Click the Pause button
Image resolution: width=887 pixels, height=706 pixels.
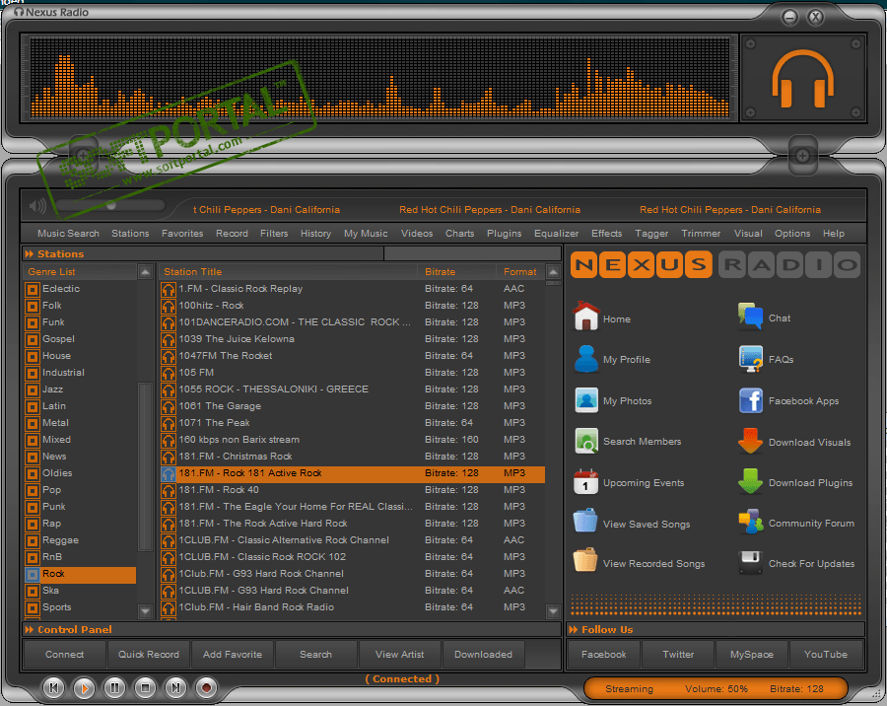(x=115, y=688)
